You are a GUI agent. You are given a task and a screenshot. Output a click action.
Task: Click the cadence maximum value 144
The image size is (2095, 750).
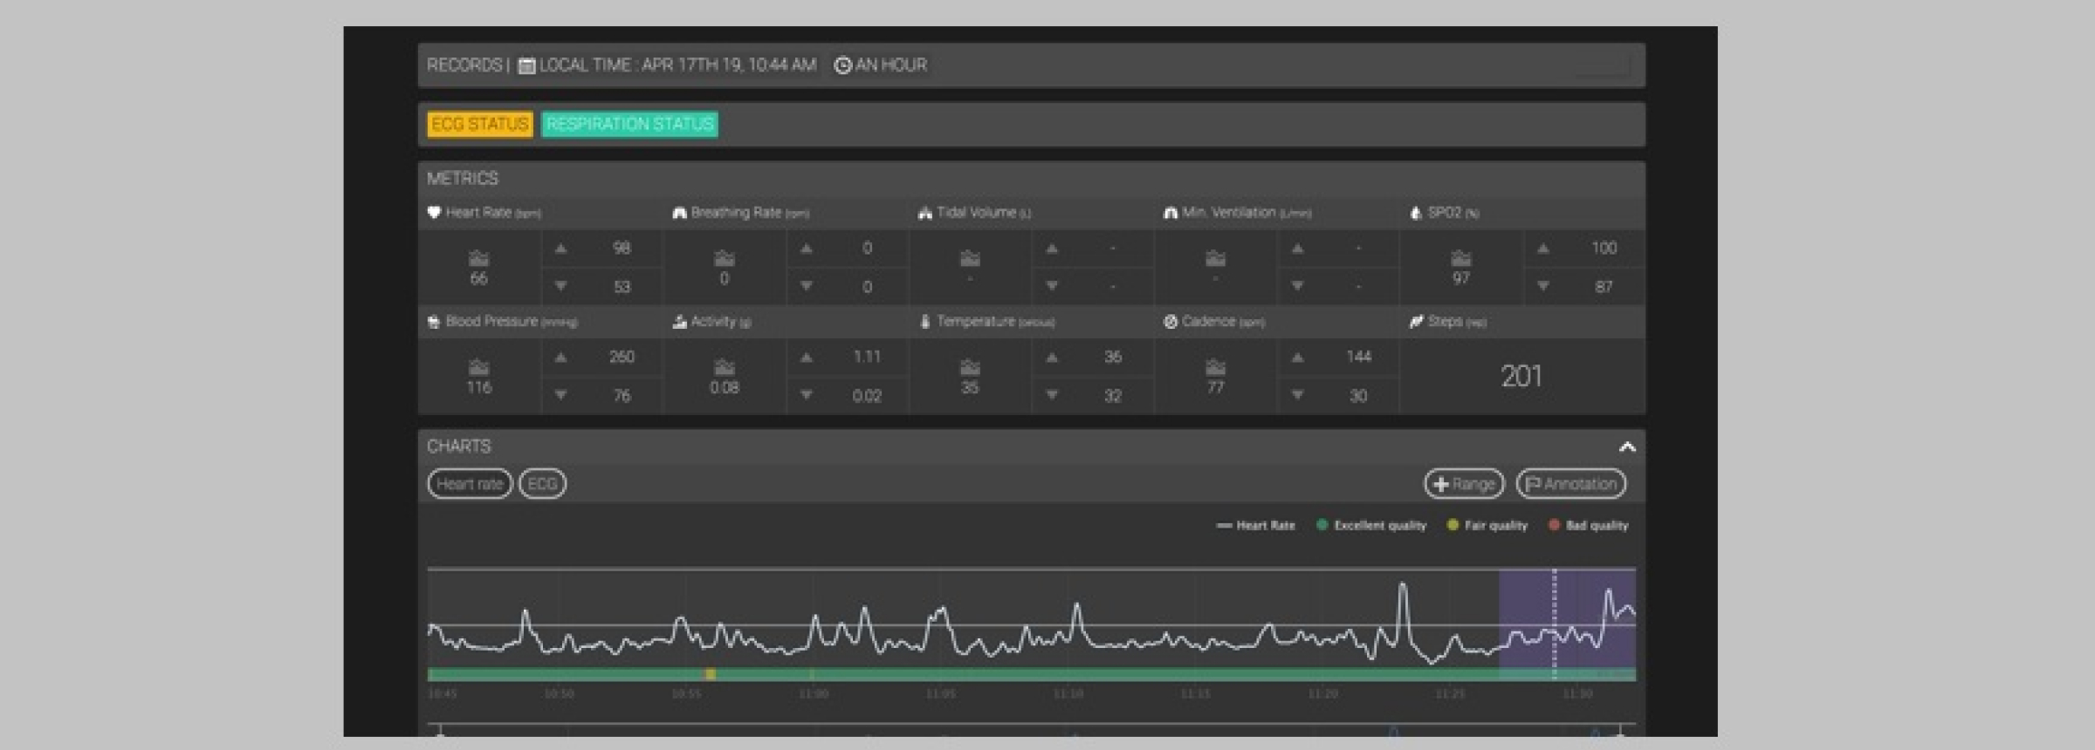point(1358,357)
